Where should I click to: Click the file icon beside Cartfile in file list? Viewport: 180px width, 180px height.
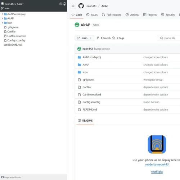pyautogui.click(x=79, y=87)
